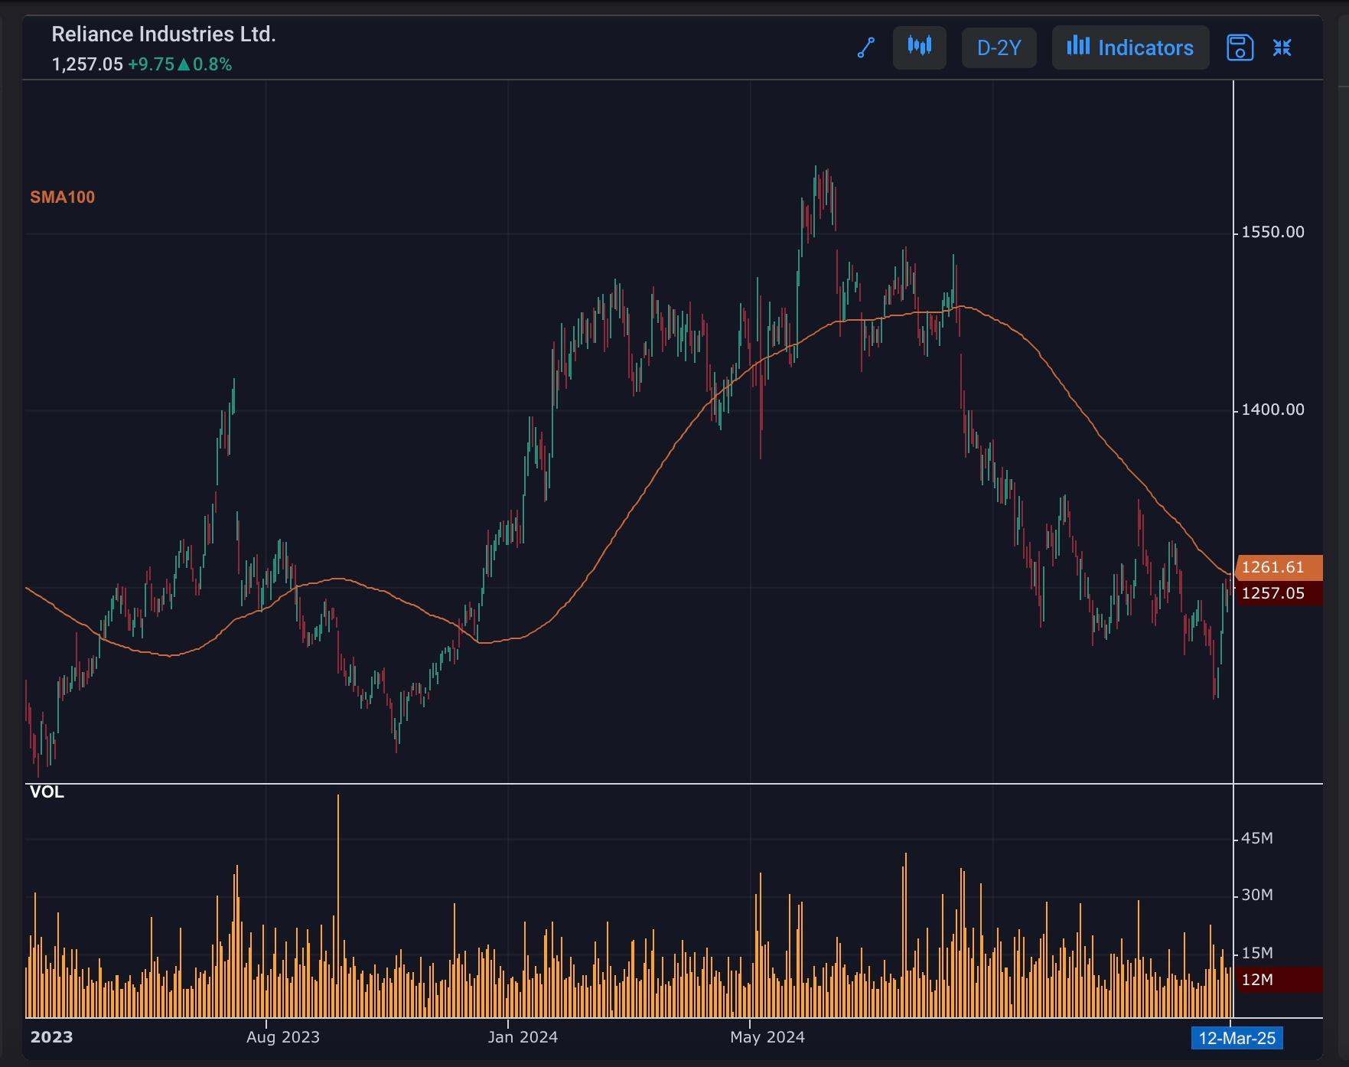Click the 2023 time axis label
Screen dimensions: 1349x1067
click(51, 1037)
